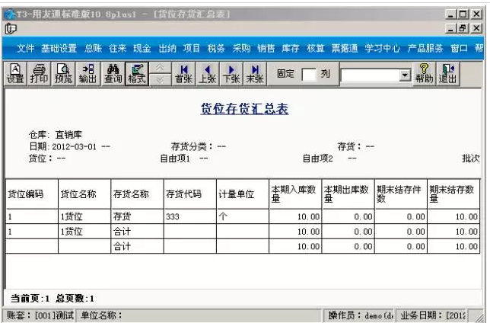Screen dimensions: 490x323
Task: Go to the 上张 previous record
Action: (x=208, y=74)
